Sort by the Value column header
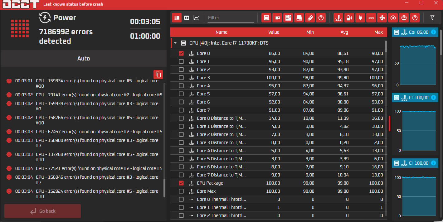Viewport: 443px width, 222px height. coord(274,32)
